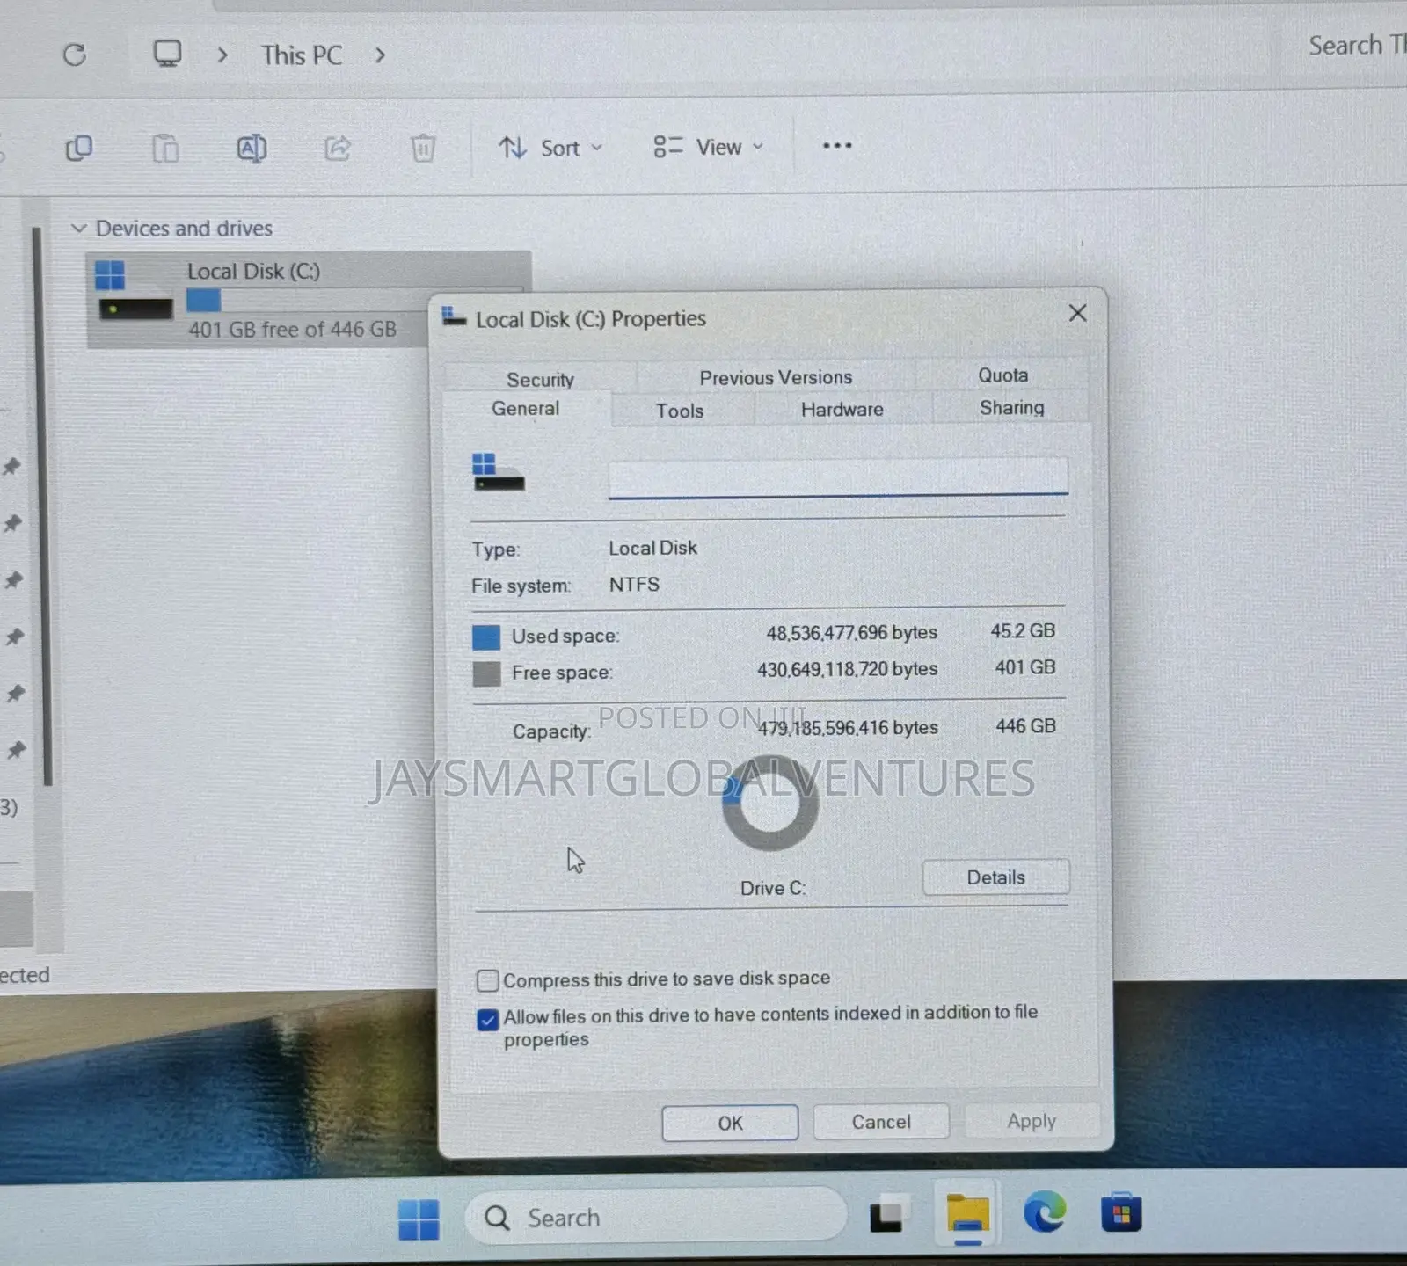Open the Sort dropdown menu
Screen dimensions: 1407x1266
(x=551, y=148)
